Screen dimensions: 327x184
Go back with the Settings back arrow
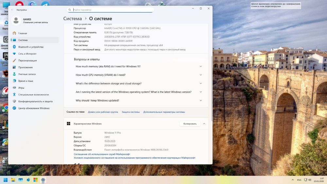coord(12,10)
